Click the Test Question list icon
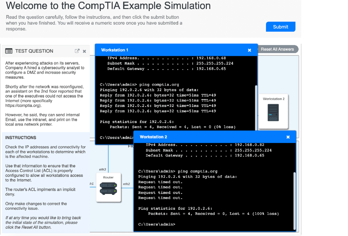This screenshot has height=236, width=348. click(x=9, y=51)
